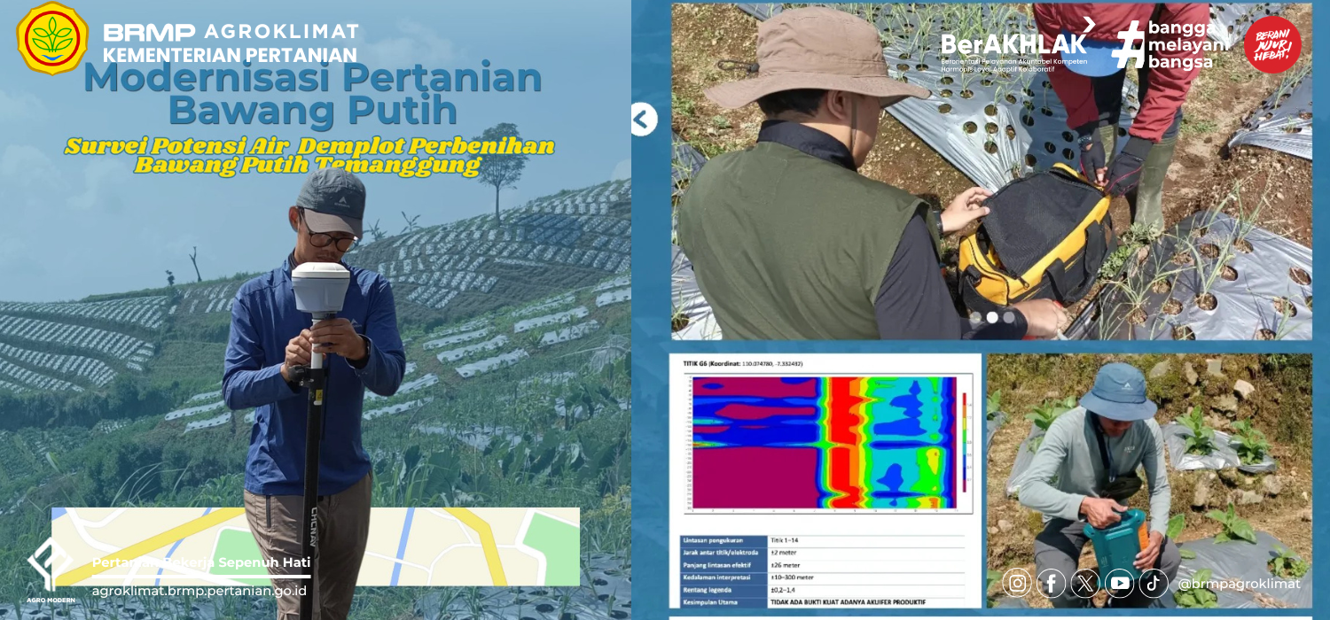Open the YouTube icon
Viewport: 1330px width, 620px height.
(x=1120, y=583)
